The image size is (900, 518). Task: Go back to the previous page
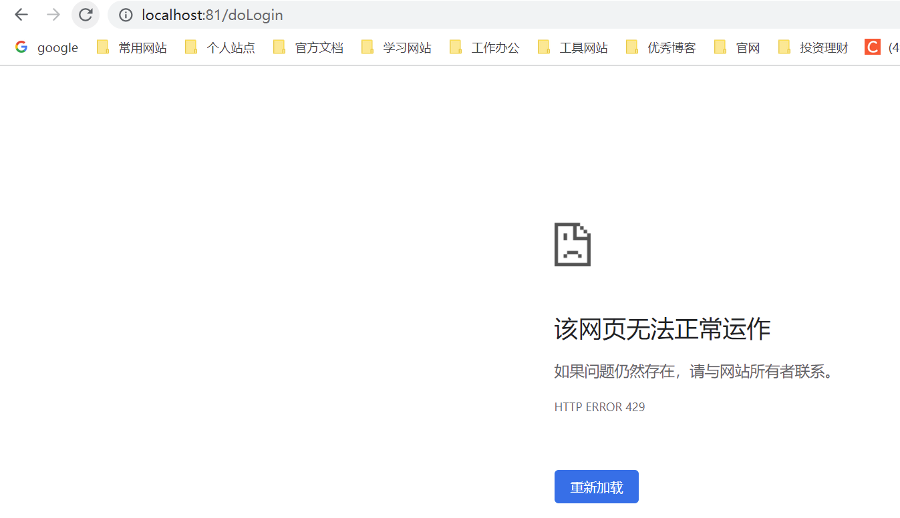21,15
